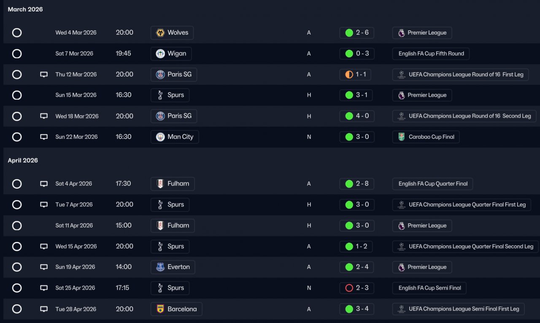Click the Everton club badge
This screenshot has height=323, width=540.
pos(160,267)
